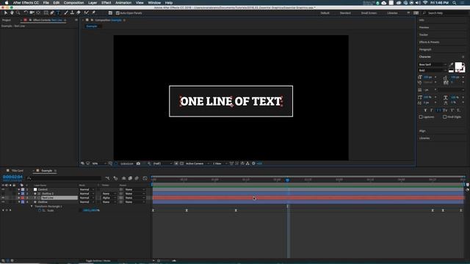Open the Graph Editor icon
The height and width of the screenshot is (264, 470).
(x=145, y=178)
